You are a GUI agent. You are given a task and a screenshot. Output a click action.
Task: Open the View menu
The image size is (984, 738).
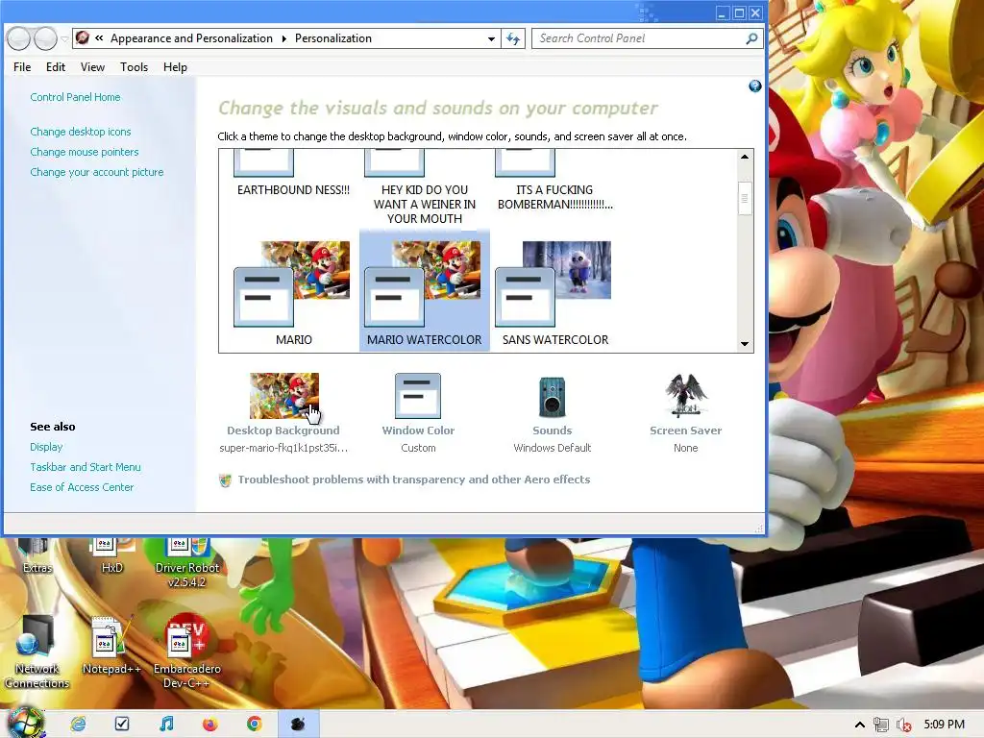tap(92, 67)
